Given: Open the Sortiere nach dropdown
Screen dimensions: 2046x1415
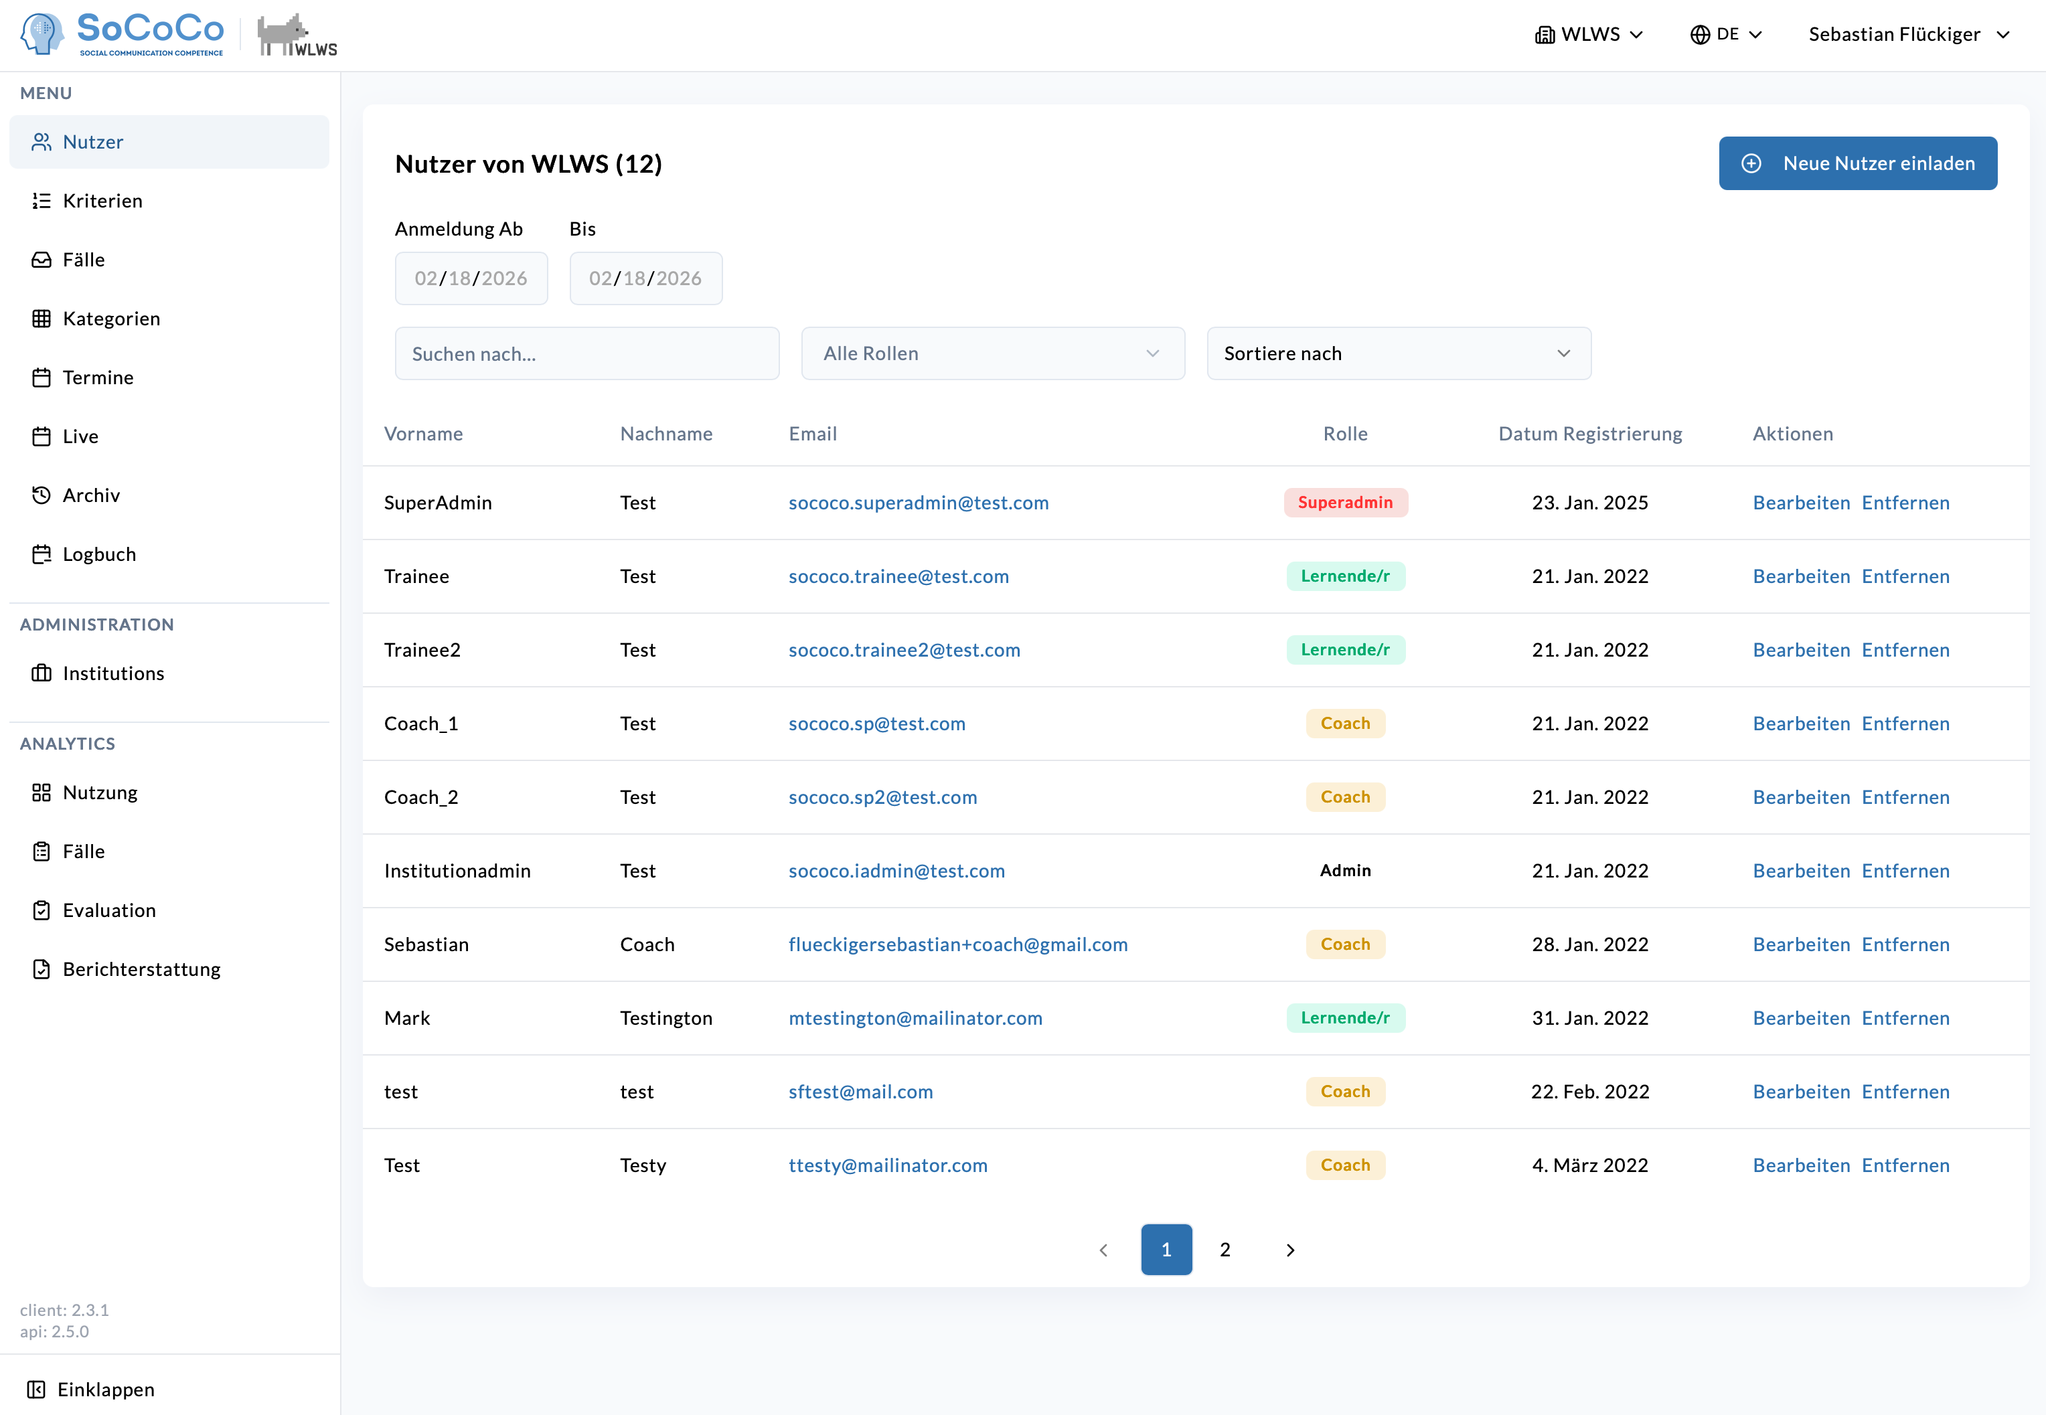Looking at the screenshot, I should [1398, 353].
